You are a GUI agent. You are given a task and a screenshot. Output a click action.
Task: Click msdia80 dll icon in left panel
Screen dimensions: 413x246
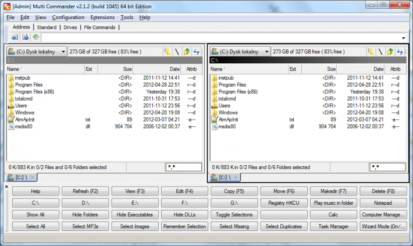[11, 127]
